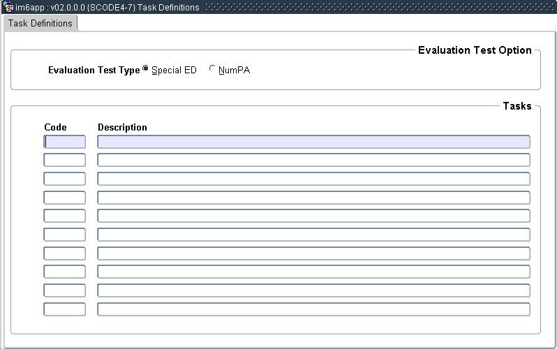Click the eighth row Description field

(x=313, y=272)
